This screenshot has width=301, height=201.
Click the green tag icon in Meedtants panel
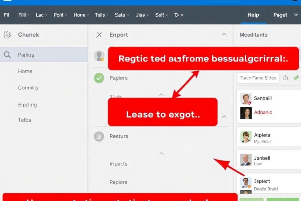[296, 78]
